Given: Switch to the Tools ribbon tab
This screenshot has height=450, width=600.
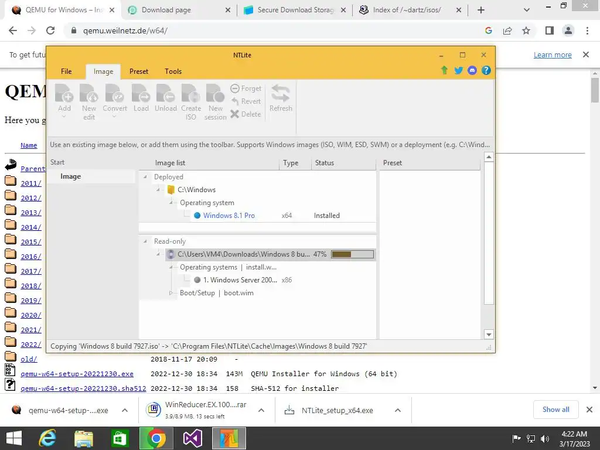Looking at the screenshot, I should pos(173,71).
